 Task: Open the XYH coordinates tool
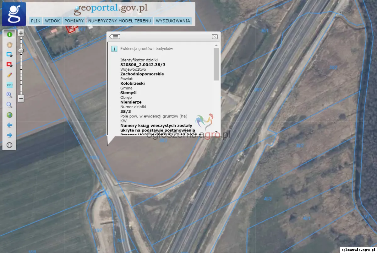(x=9, y=85)
